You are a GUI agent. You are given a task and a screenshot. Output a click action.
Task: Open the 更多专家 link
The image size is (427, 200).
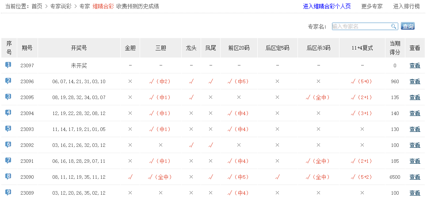(x=372, y=7)
